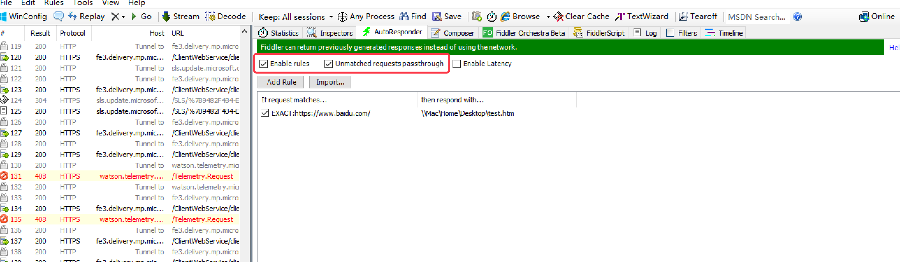Image resolution: width=900 pixels, height=262 pixels.
Task: Open the Filters tab
Action: coord(681,33)
